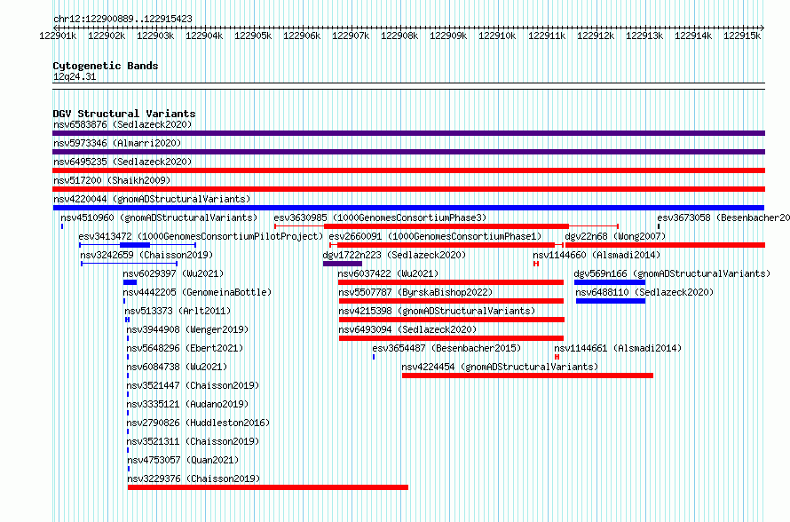Select the short blue bar under nsv6029397
This screenshot has height=522, width=790.
tap(130, 282)
